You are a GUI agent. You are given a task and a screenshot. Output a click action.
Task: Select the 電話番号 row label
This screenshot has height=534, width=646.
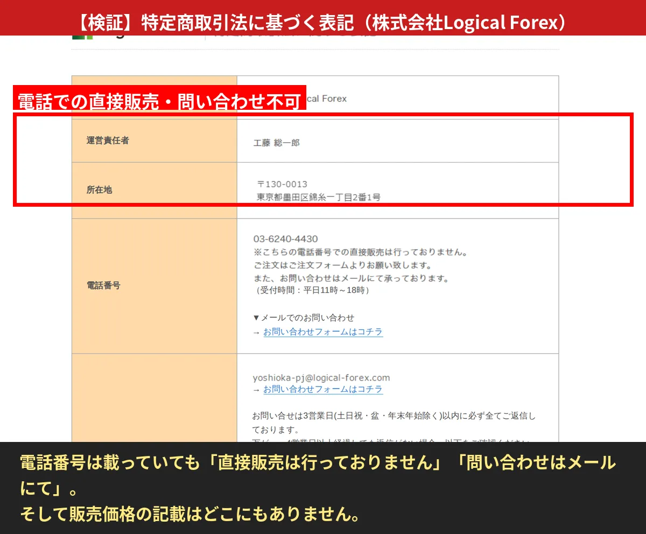coord(104,285)
